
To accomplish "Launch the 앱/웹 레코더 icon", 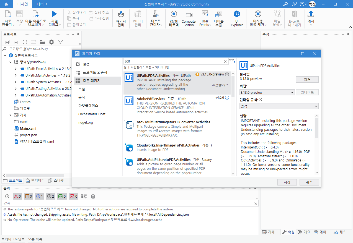I will 174,14.
